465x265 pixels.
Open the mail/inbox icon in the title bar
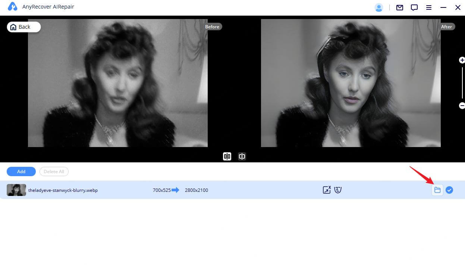[x=399, y=7]
